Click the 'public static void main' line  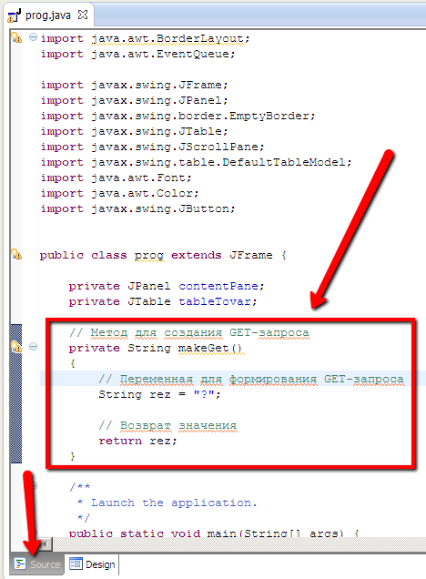(x=214, y=533)
